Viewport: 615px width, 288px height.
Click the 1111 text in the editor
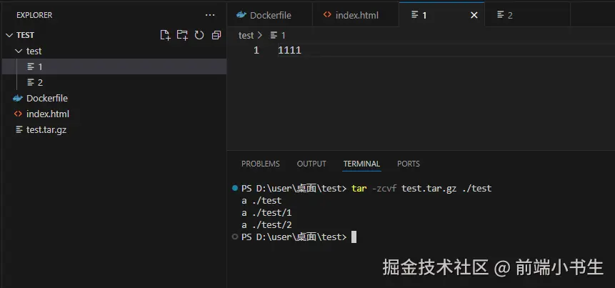[x=289, y=50]
